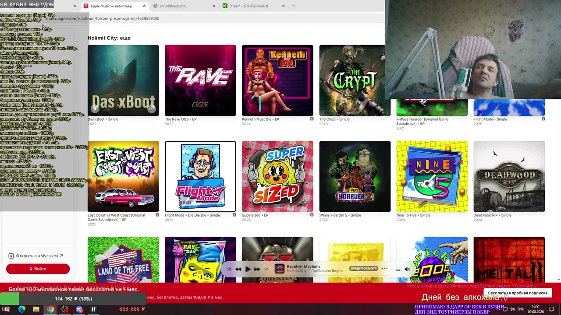The height and width of the screenshot is (315, 561).
Task: Open the player's three-dots more menu
Action: (x=384, y=269)
